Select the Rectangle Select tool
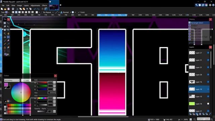This screenshot has height=121, width=215. tap(5, 23)
